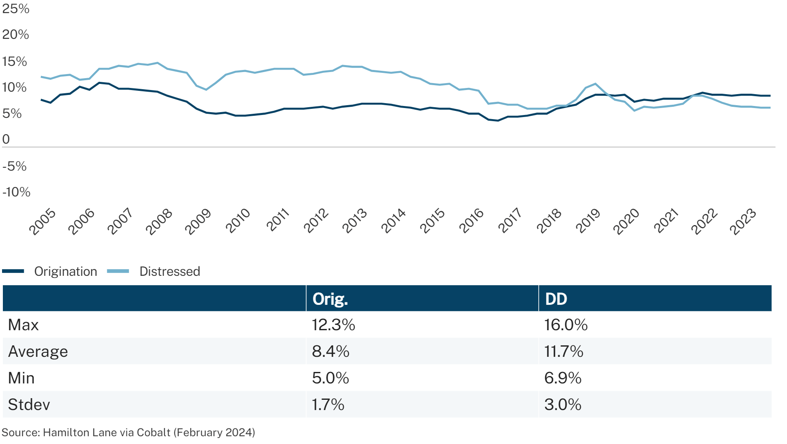Click the 12.3% Orig. Max cell
787x444 pixels.
pyautogui.click(x=333, y=325)
